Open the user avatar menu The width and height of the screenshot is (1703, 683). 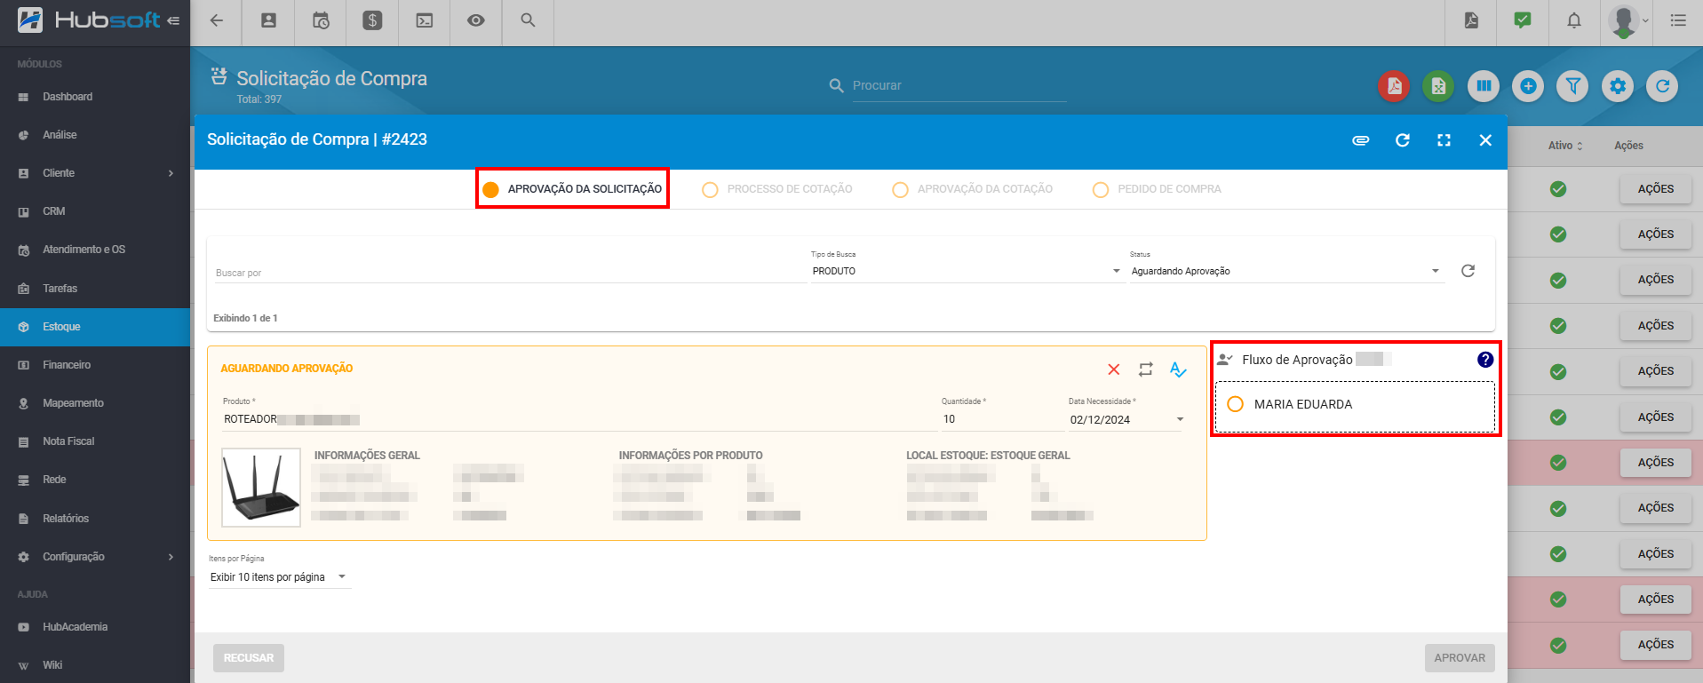tap(1627, 21)
